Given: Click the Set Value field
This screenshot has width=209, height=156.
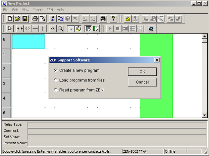Looking at the screenshot, I should [117, 137].
